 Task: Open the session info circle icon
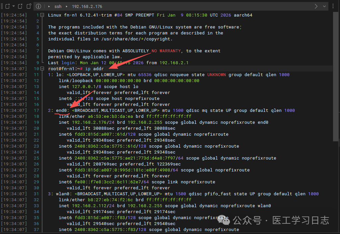[38, 6]
